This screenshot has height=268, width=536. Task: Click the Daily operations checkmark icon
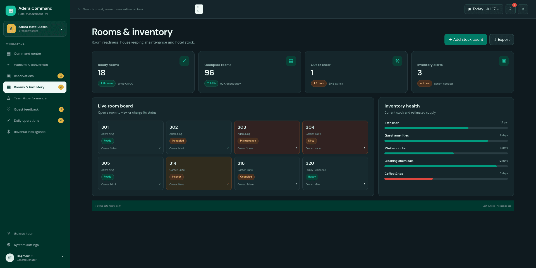(9, 121)
